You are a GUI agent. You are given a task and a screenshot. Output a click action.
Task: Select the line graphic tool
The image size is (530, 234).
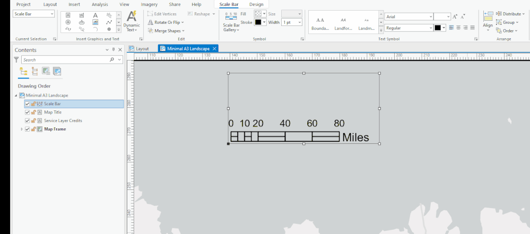coord(109,22)
